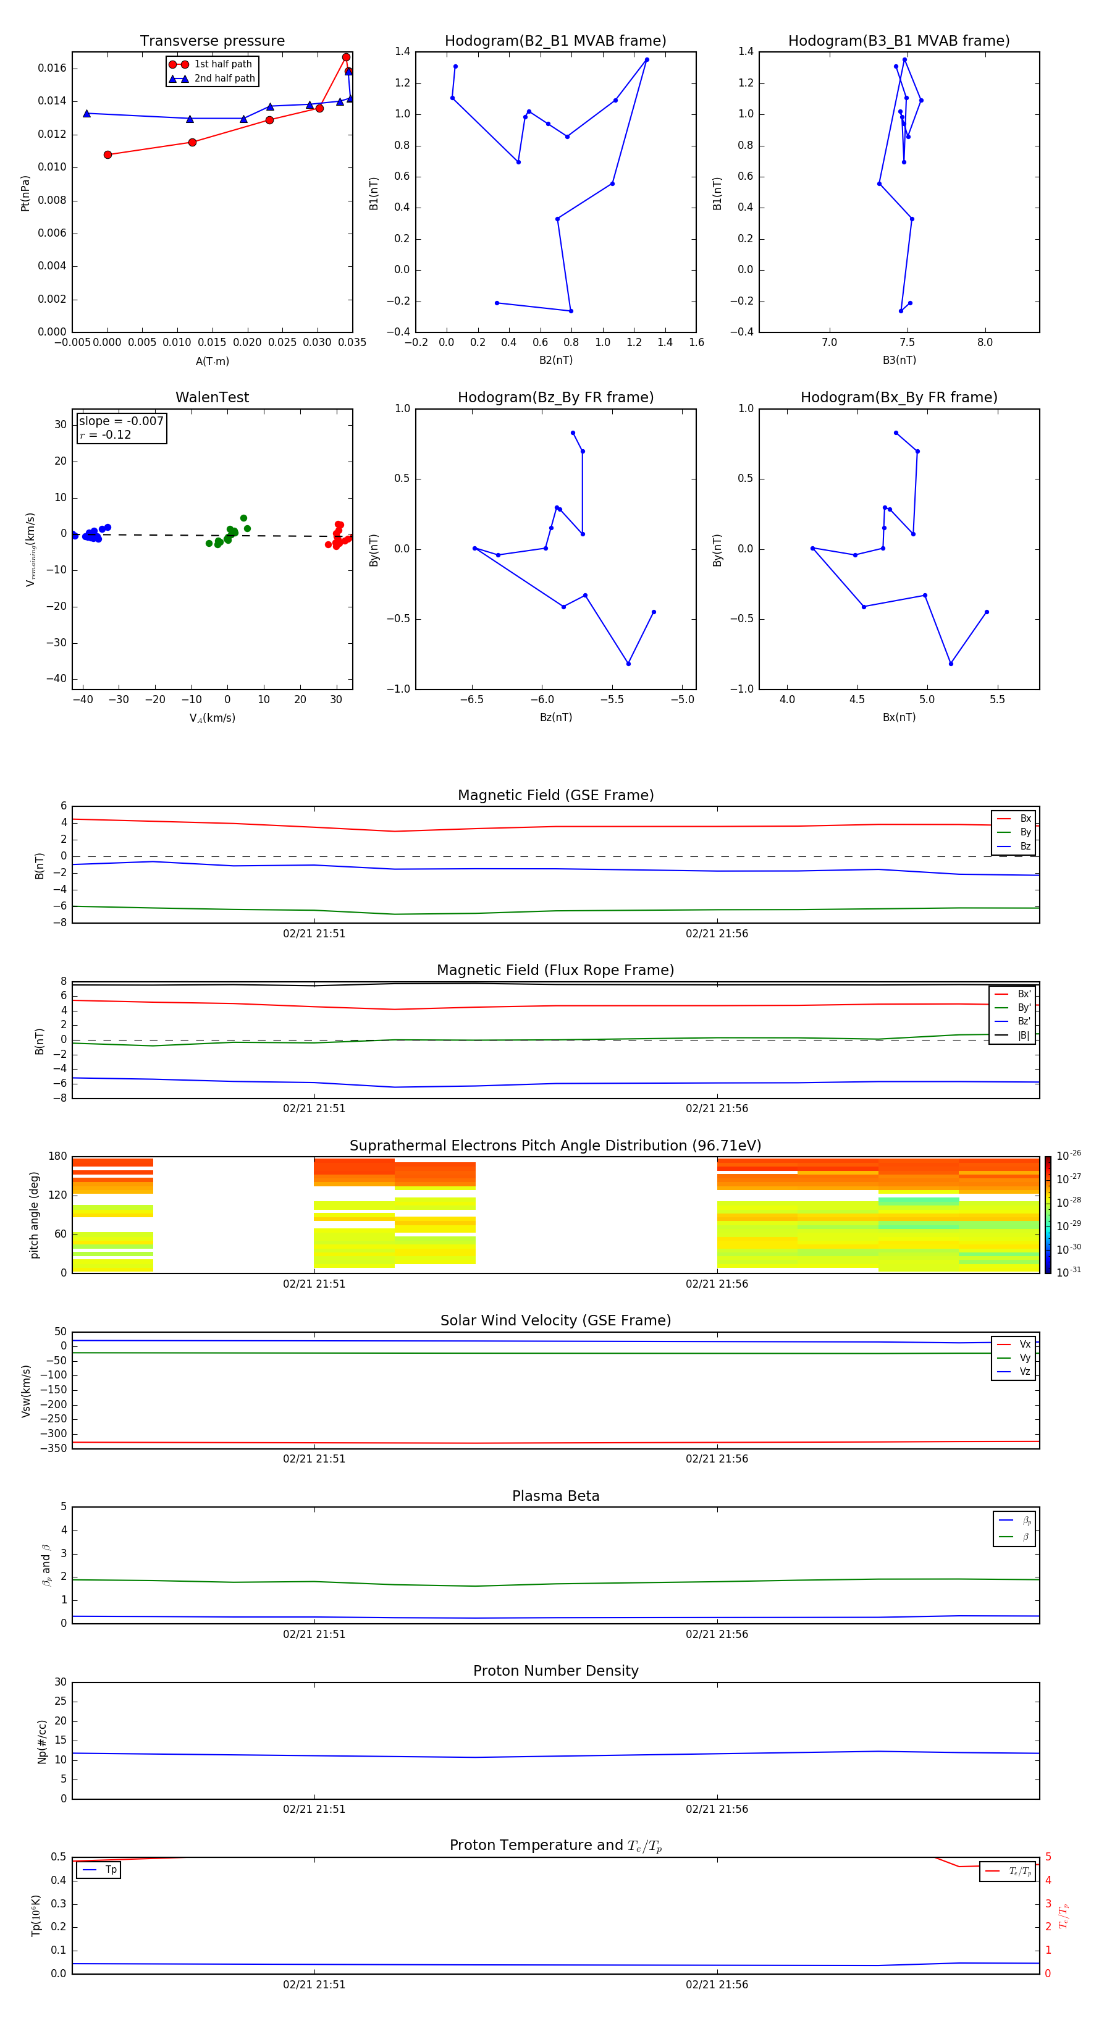The height and width of the screenshot is (2039, 1112).
Task: Select the "Vy" solar wind legend entry
Action: (1014, 1358)
